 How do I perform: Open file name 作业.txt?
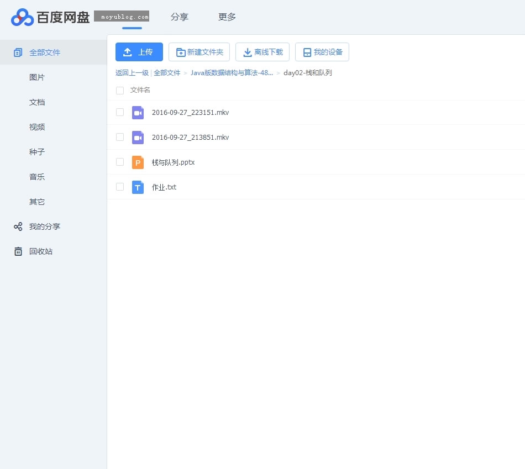164,187
